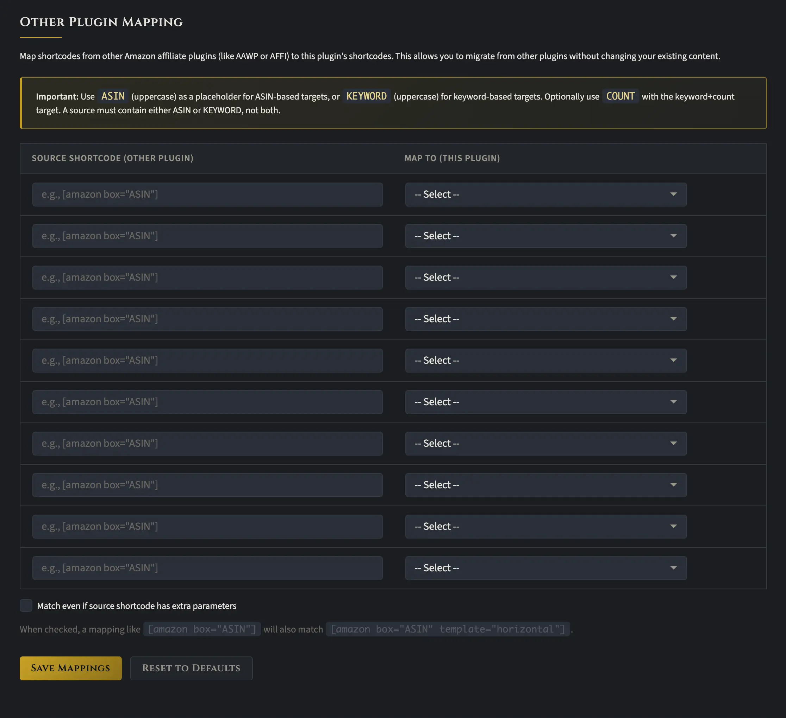Click the third source shortcode text box
Screen dimensions: 786x718
(x=207, y=277)
